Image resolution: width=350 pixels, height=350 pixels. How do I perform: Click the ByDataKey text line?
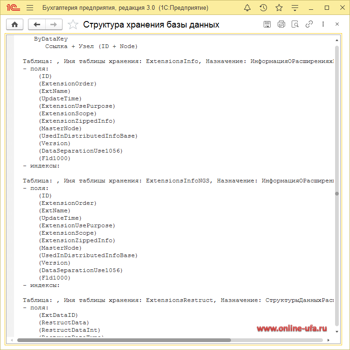point(51,39)
